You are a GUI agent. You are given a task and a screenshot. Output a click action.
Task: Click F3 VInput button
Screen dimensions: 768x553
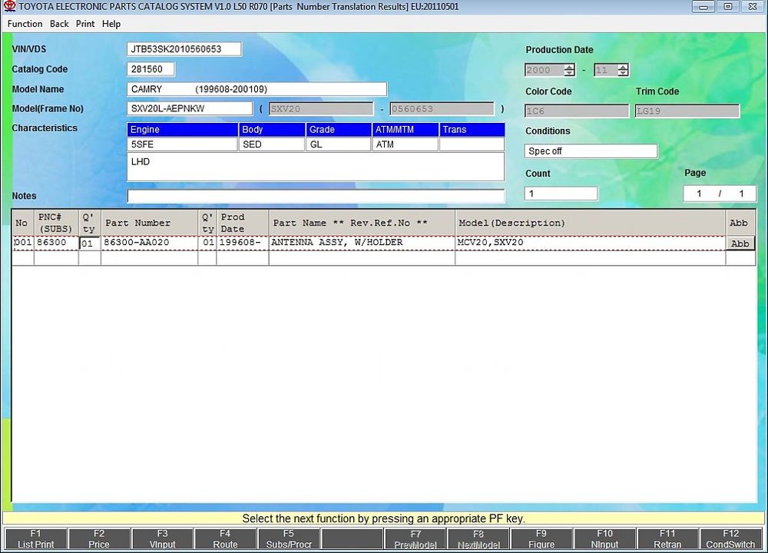coord(162,539)
